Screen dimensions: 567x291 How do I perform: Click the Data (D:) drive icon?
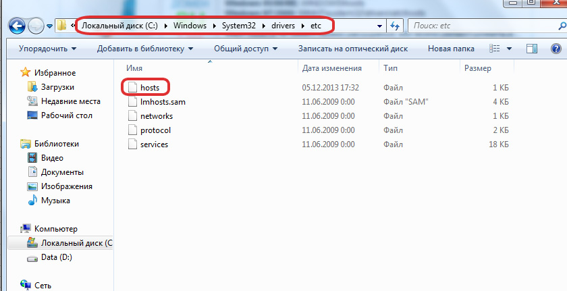tap(32, 258)
